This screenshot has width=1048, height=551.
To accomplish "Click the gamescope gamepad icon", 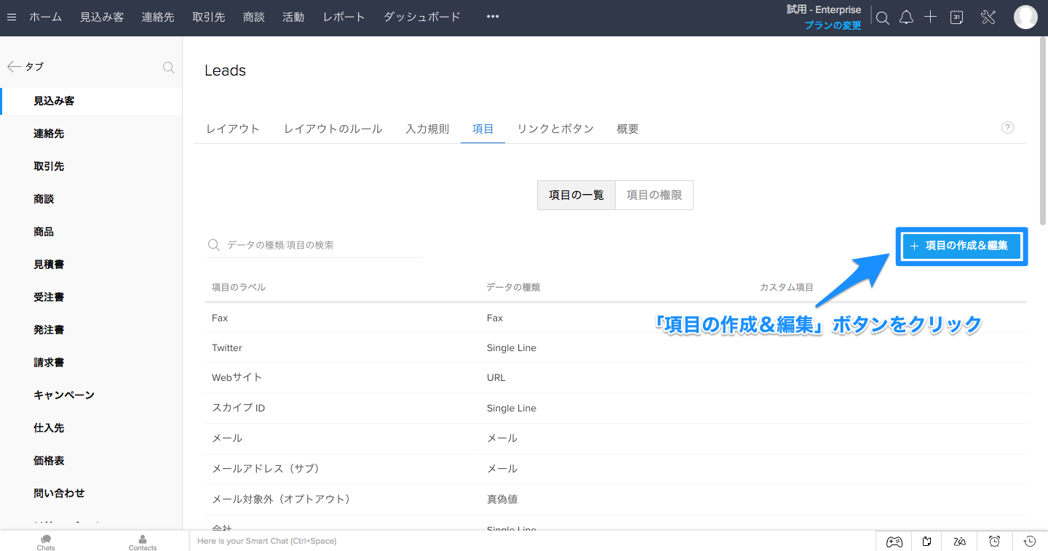I will click(894, 542).
